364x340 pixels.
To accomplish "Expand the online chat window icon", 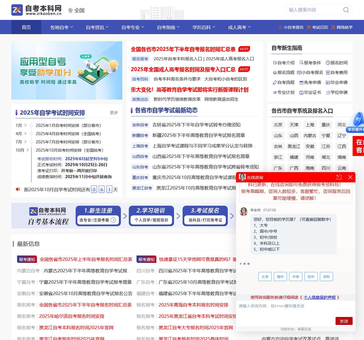I will click(339, 177).
